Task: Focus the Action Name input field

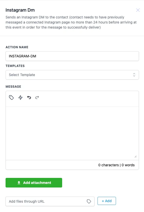Action: [72, 56]
